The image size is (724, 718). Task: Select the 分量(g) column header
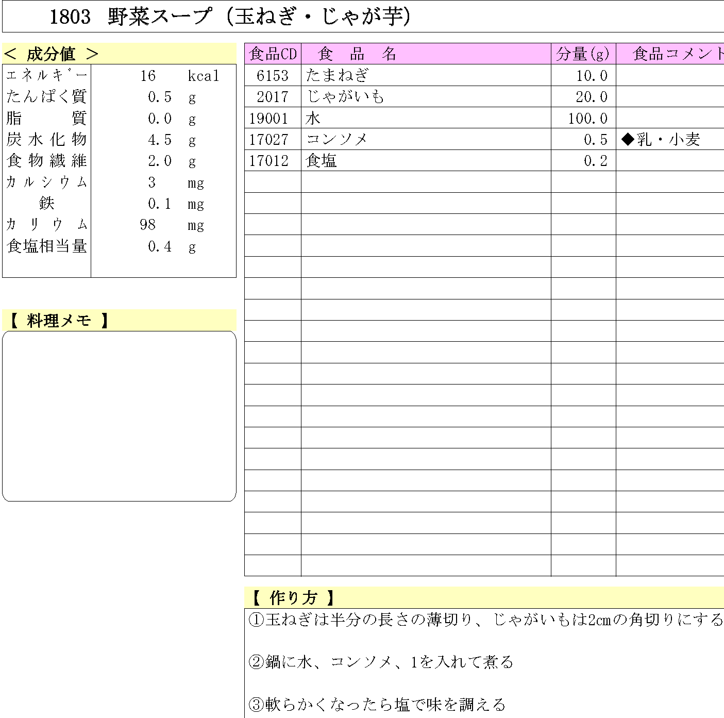coord(583,54)
